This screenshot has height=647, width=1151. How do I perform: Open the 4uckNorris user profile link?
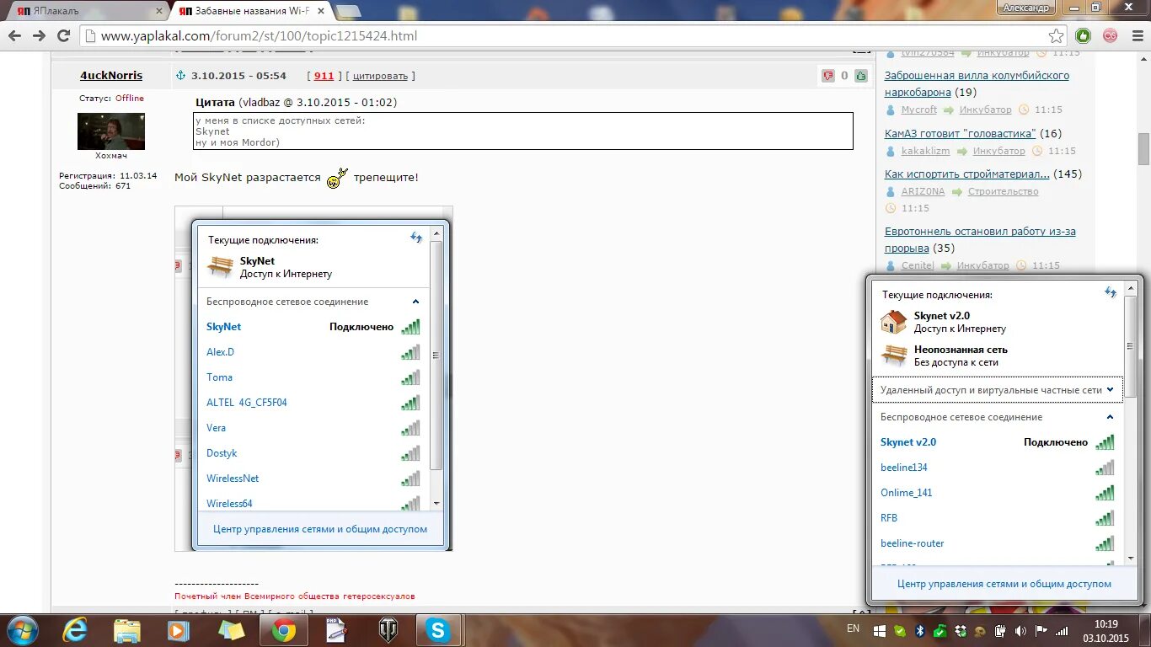coord(111,75)
